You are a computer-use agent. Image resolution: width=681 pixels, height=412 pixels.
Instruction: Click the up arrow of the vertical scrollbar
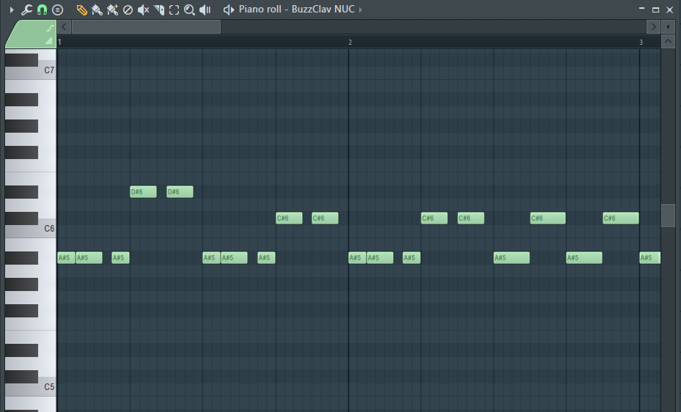(668, 42)
